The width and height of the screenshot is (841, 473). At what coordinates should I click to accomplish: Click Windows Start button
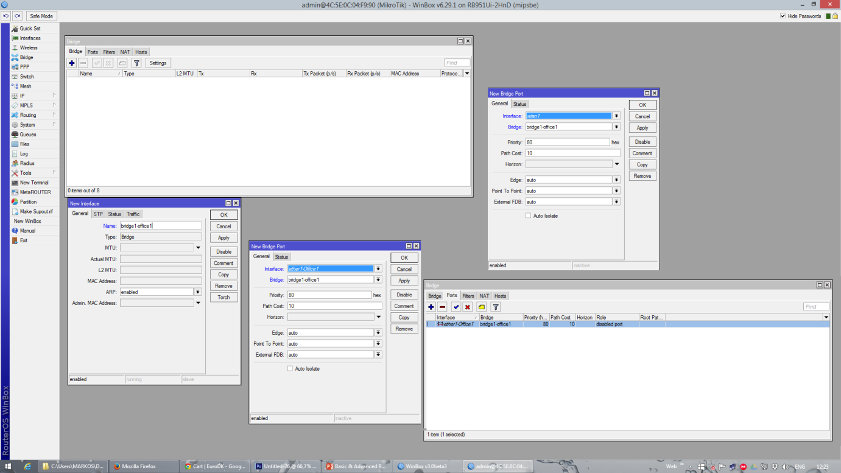pos(9,466)
